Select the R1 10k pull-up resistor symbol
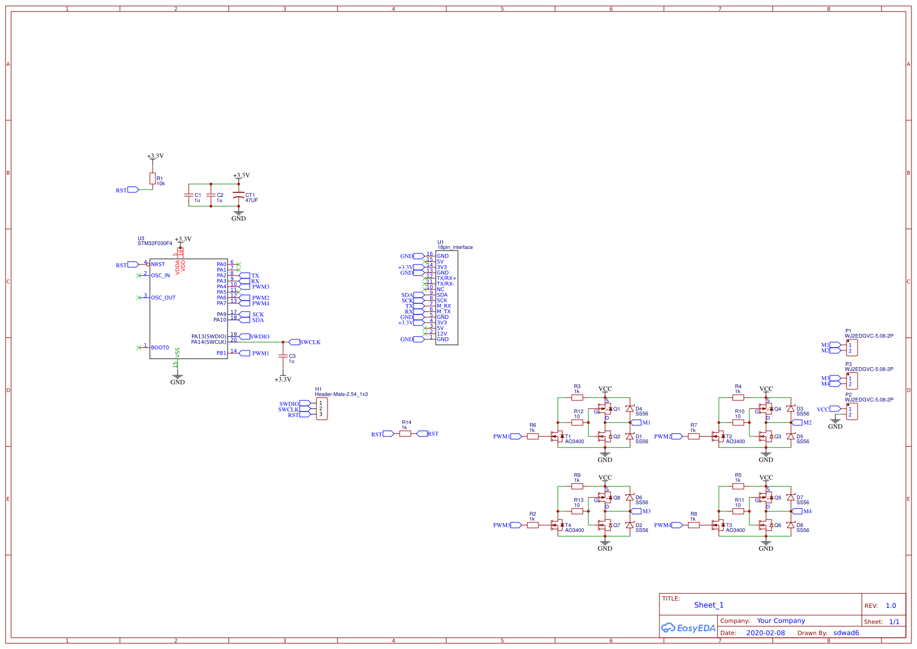This screenshot has height=649, width=917. (x=152, y=178)
